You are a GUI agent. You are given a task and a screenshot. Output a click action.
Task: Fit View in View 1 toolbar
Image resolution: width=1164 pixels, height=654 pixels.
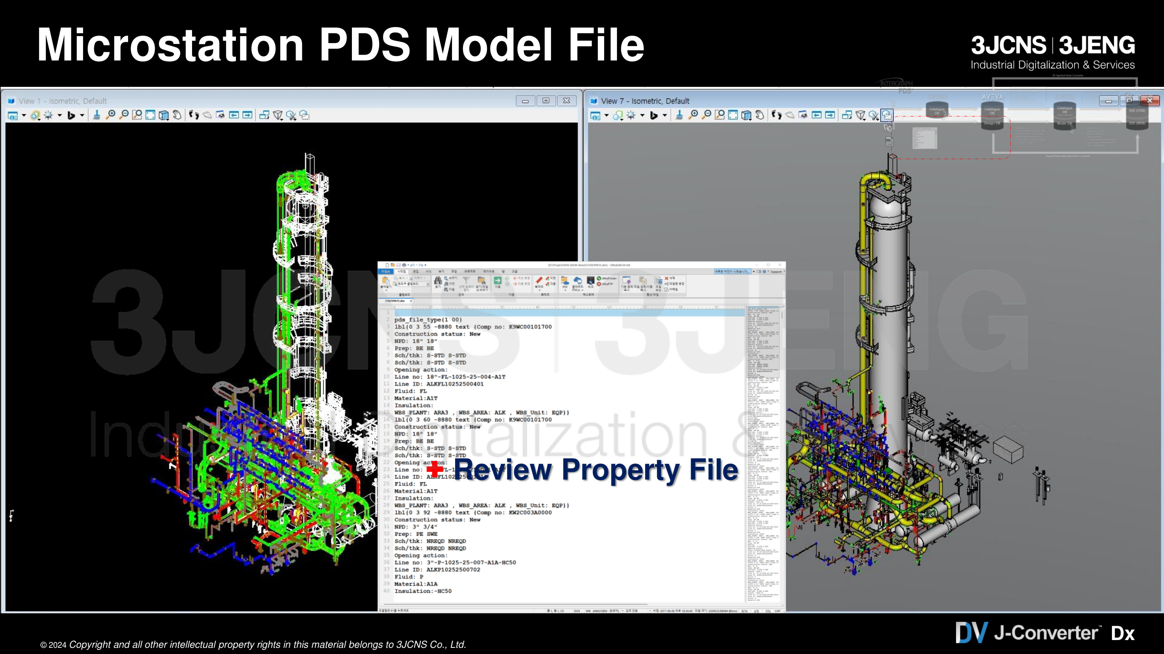(x=151, y=116)
